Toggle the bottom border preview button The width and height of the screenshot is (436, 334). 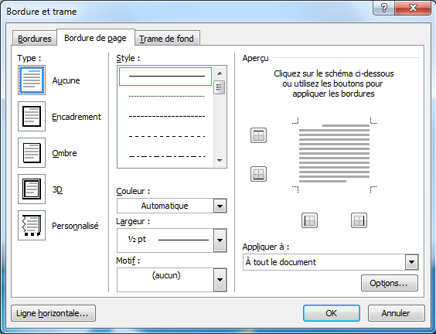[x=259, y=174]
